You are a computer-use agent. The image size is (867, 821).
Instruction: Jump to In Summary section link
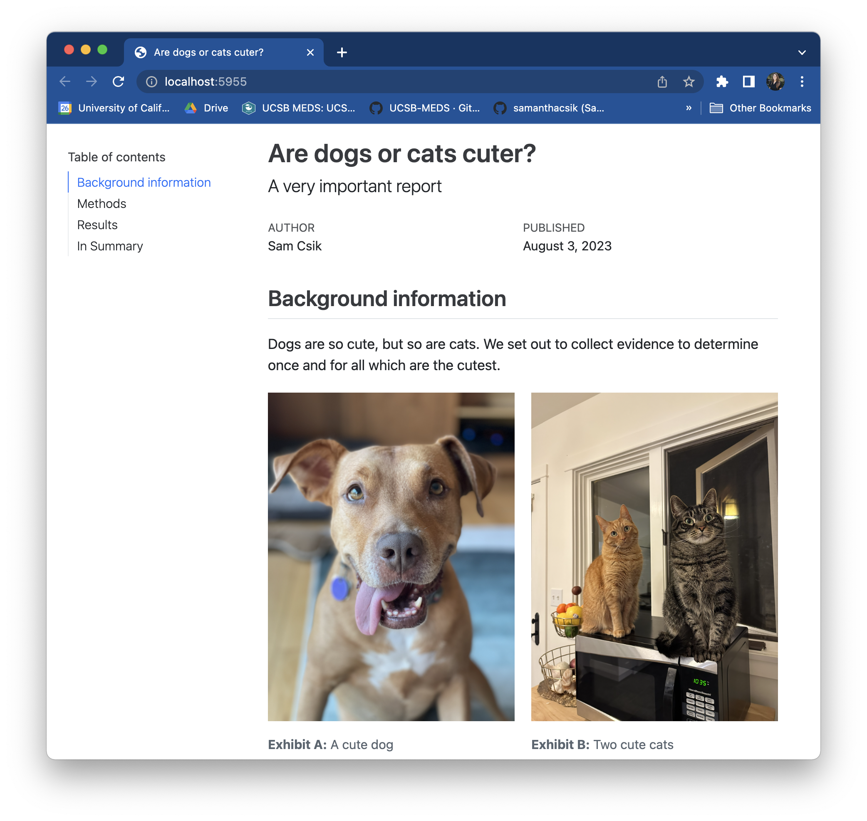click(x=110, y=246)
